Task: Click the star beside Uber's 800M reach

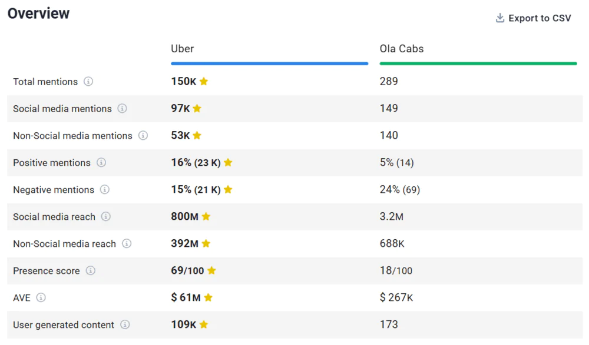Action: coord(206,217)
